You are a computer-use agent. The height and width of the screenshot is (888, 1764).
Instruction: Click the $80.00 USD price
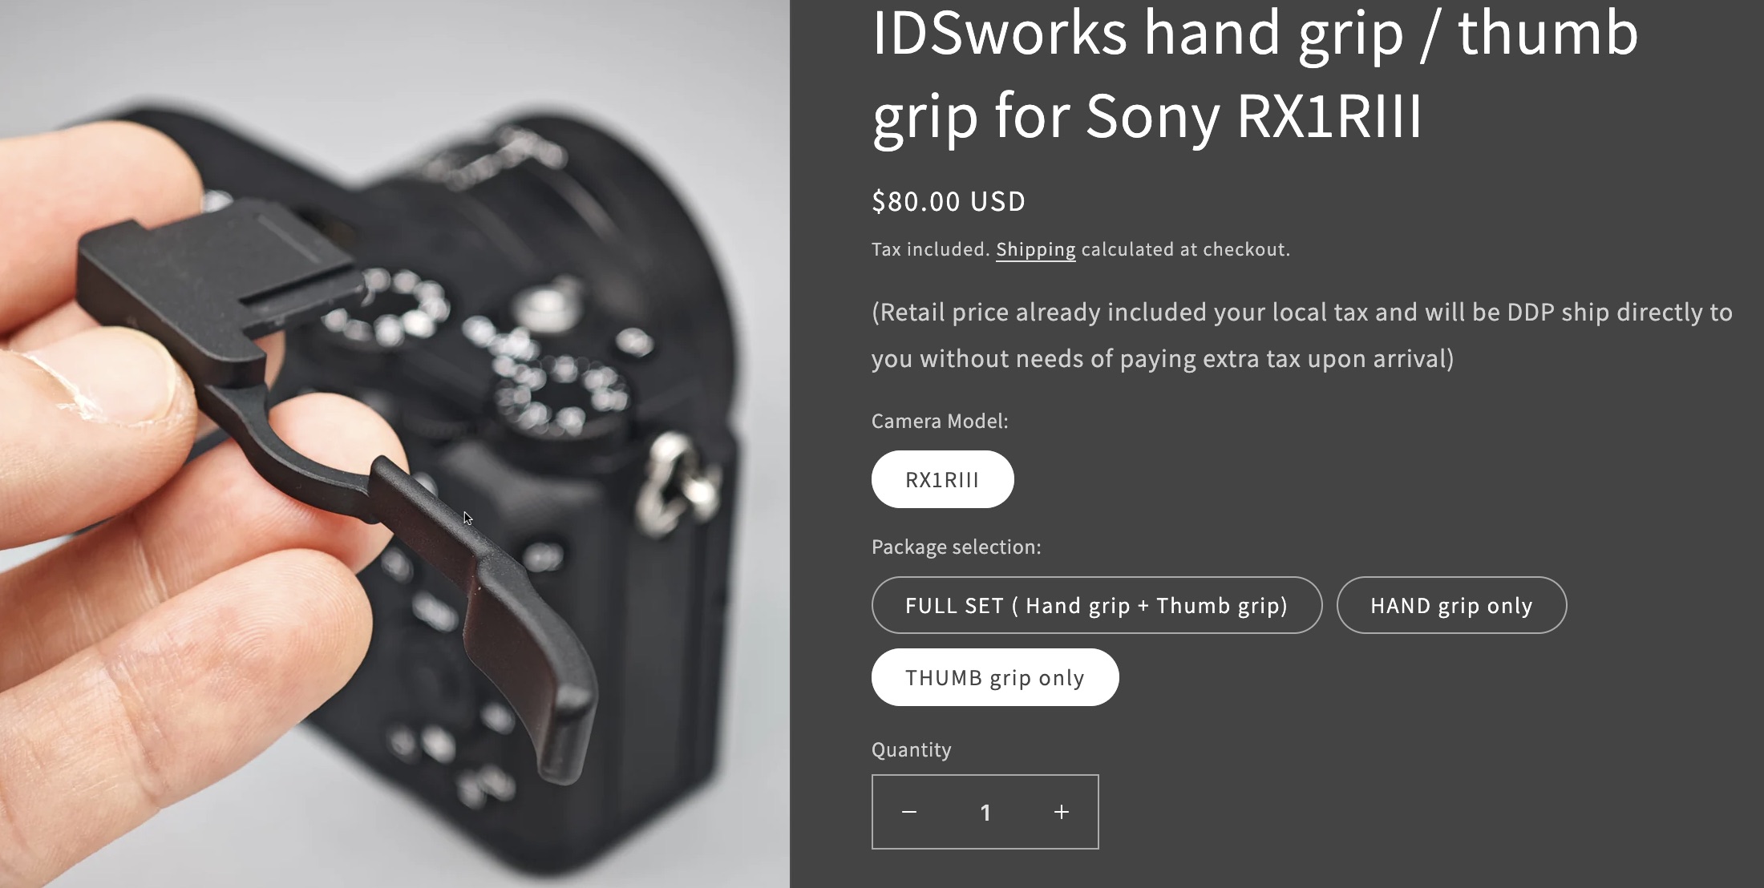pos(949,201)
